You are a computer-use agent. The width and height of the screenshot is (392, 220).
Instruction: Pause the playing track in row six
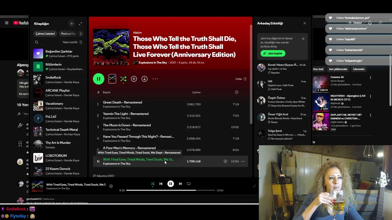pyautogui.click(x=98, y=161)
